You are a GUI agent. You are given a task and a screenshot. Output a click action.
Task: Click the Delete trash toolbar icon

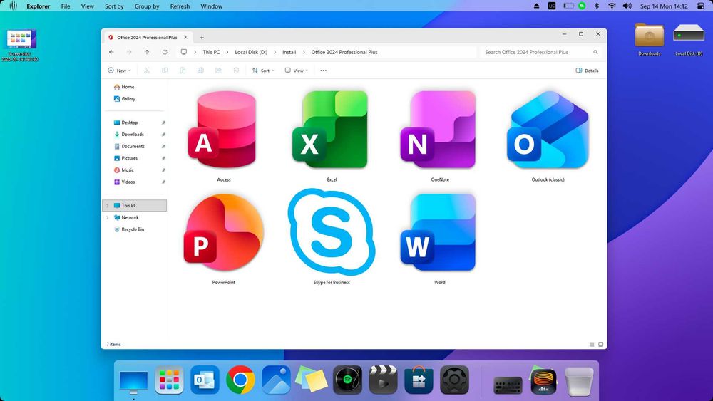[236, 71]
